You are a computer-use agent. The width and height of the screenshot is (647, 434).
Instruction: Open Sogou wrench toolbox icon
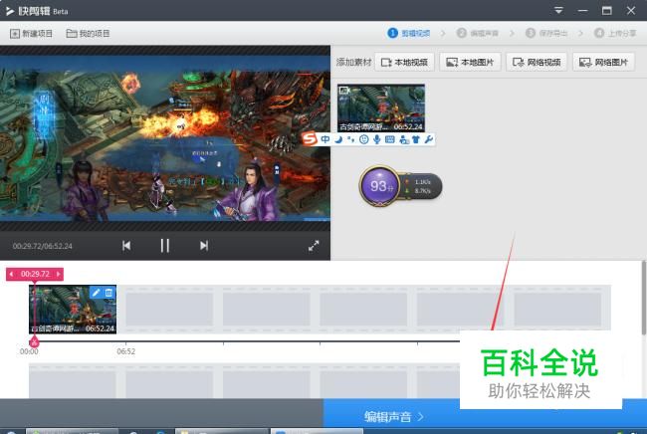point(429,139)
